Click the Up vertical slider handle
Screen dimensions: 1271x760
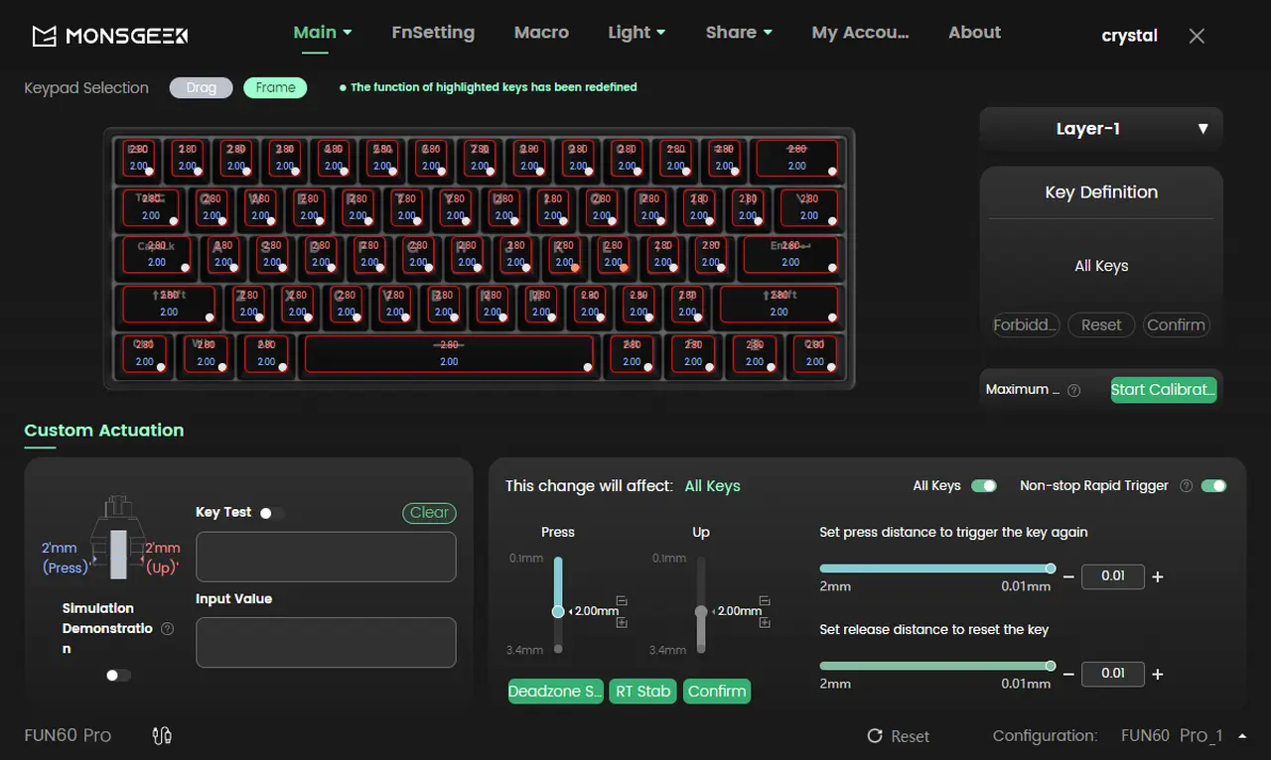[x=701, y=611]
